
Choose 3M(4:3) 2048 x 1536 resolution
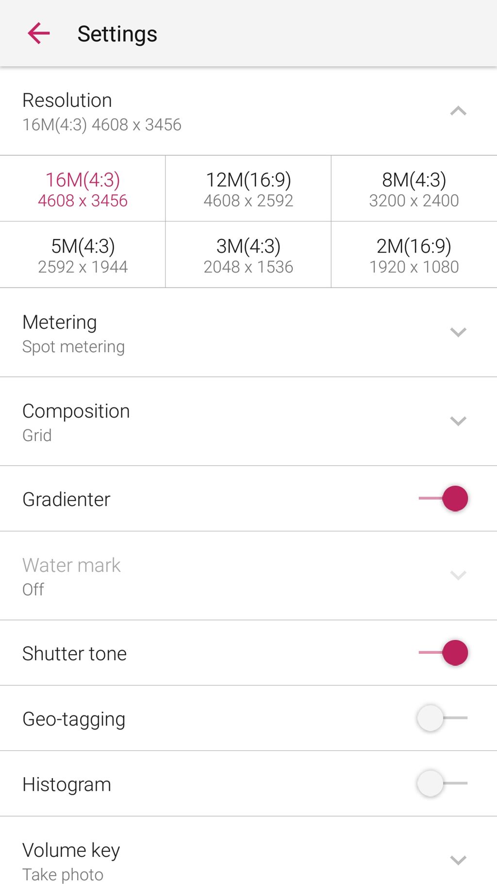click(248, 255)
